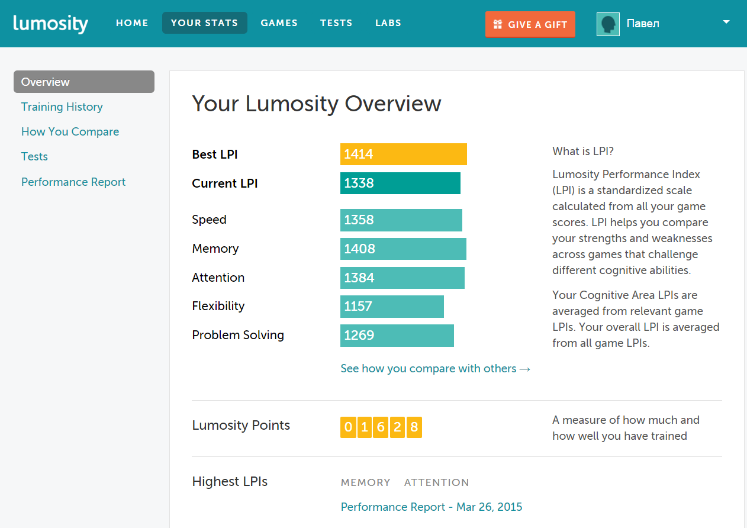The image size is (747, 528).
Task: Click the Problem Solving 1269 bar
Action: [397, 335]
